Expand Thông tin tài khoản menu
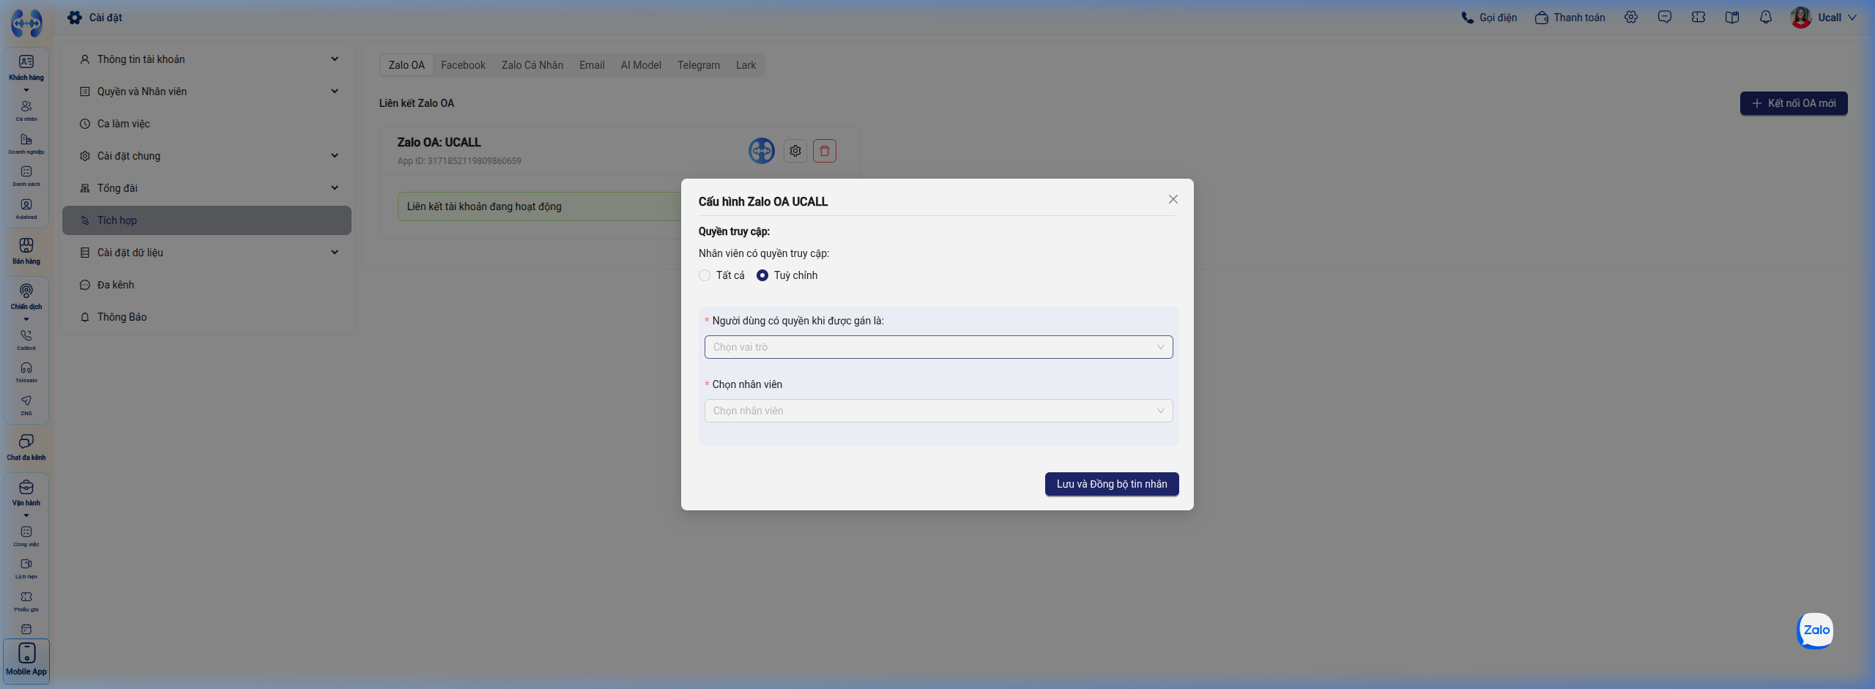The width and height of the screenshot is (1875, 689). 207,59
